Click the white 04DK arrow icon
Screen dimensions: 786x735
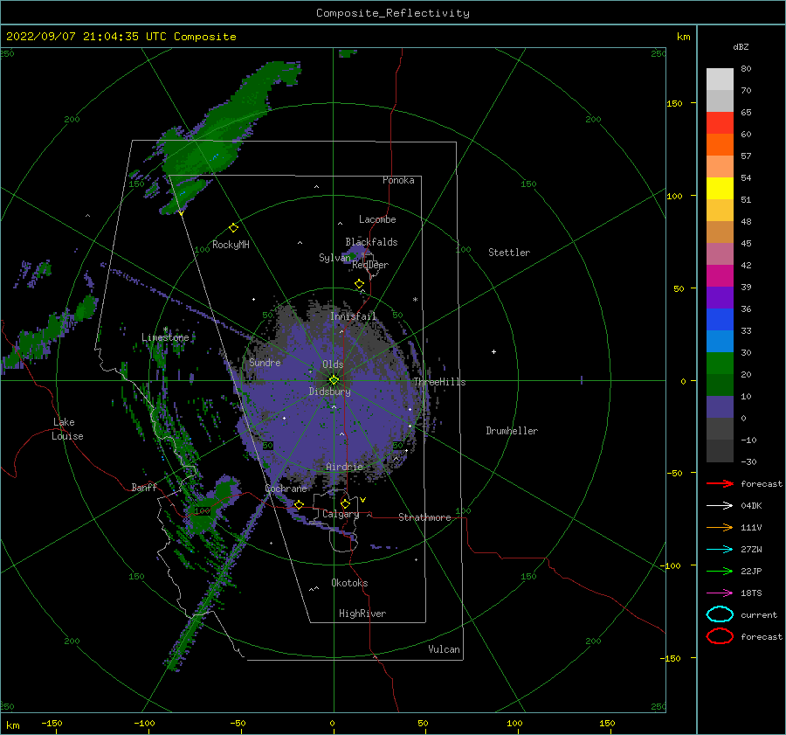coord(720,506)
